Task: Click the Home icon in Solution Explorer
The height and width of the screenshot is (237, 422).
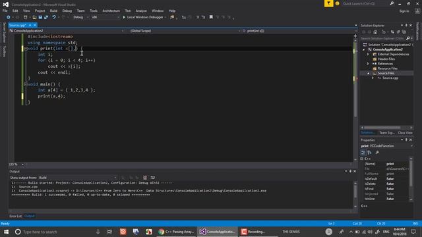Action: coord(375,32)
